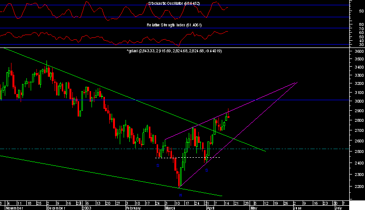Click the 3400 price axis label
Viewport: 365px width, 210px height.
pos(359,67)
